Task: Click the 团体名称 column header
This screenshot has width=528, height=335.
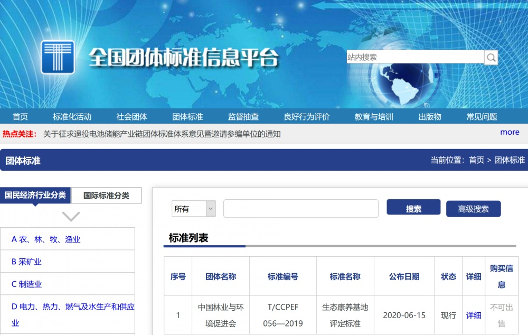Action: [x=221, y=277]
